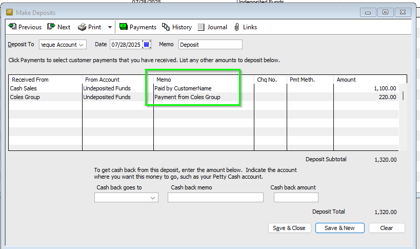Click the Cash back memo field
420x249 pixels.
(215, 198)
